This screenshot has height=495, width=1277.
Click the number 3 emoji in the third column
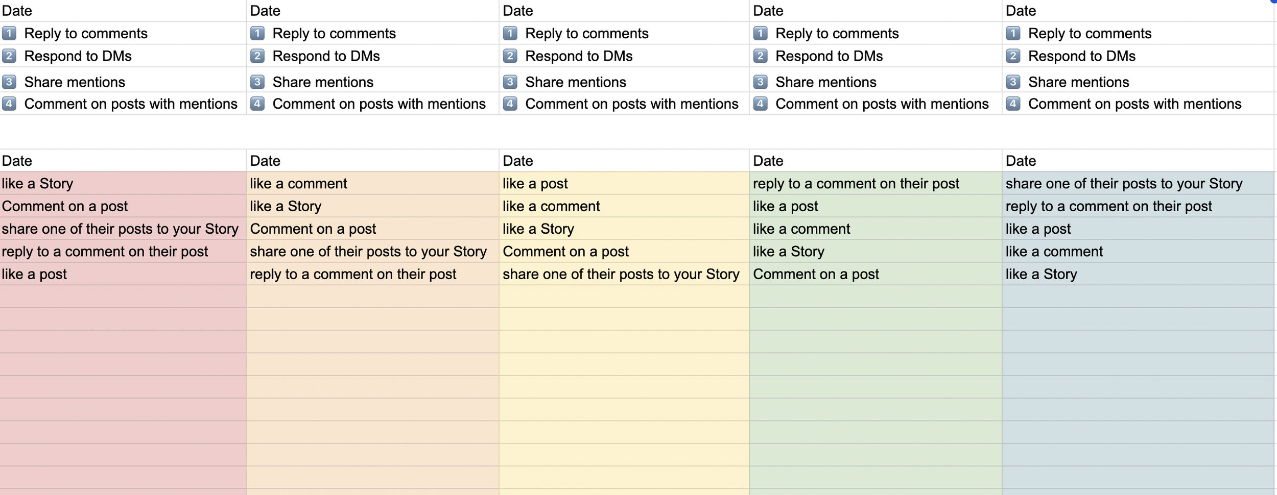tap(510, 82)
